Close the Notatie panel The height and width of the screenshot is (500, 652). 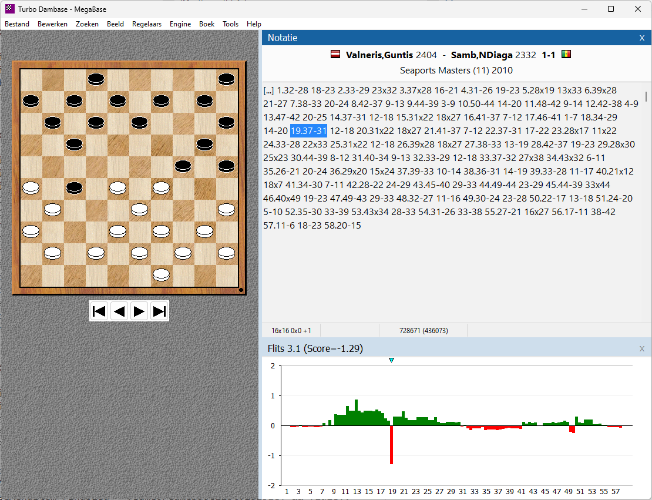[641, 38]
